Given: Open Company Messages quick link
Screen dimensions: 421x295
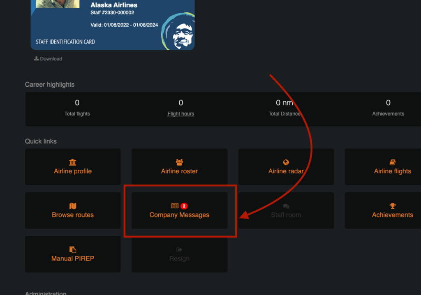Looking at the screenshot, I should click(179, 210).
